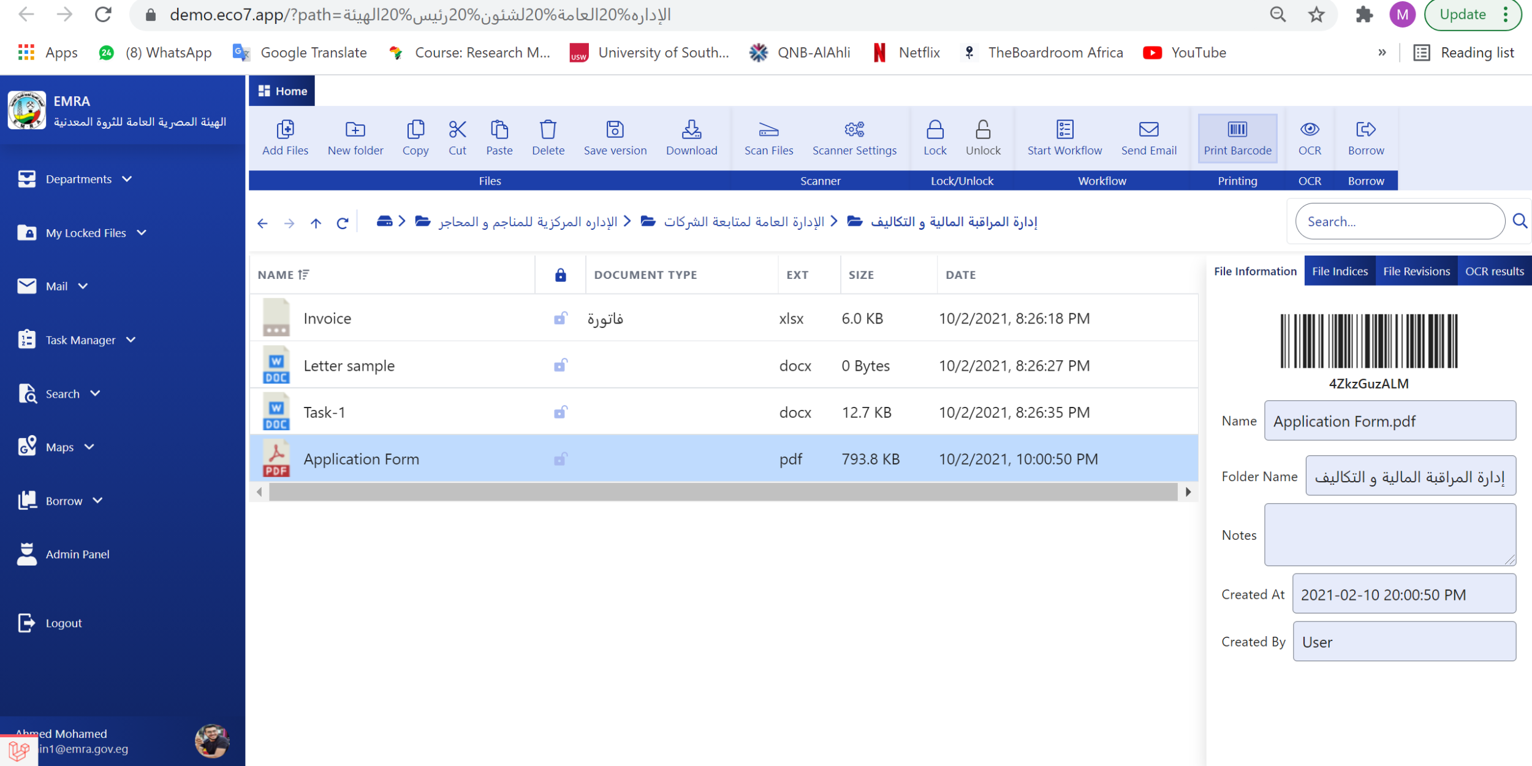Click Print Barcode icon
This screenshot has height=766, width=1532.
[1237, 129]
